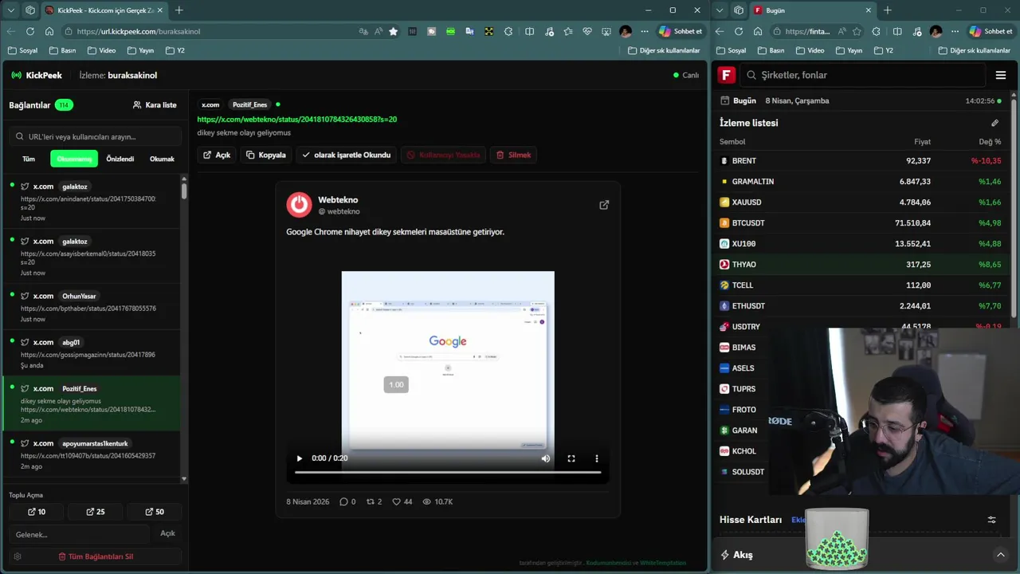Select the apoyumarstas1kenturk link entry
The image size is (1020, 574).
coord(91,454)
